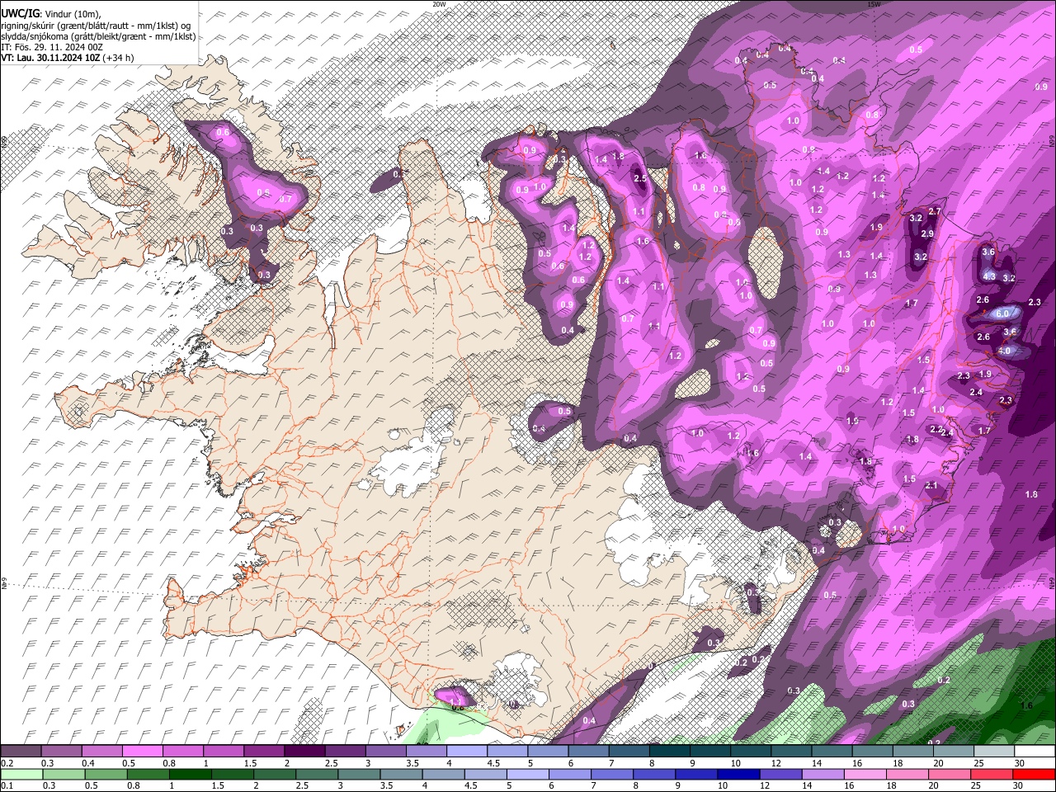
Task: Click the pale grey 25–30 snow legend swatch
Action: coord(994,751)
